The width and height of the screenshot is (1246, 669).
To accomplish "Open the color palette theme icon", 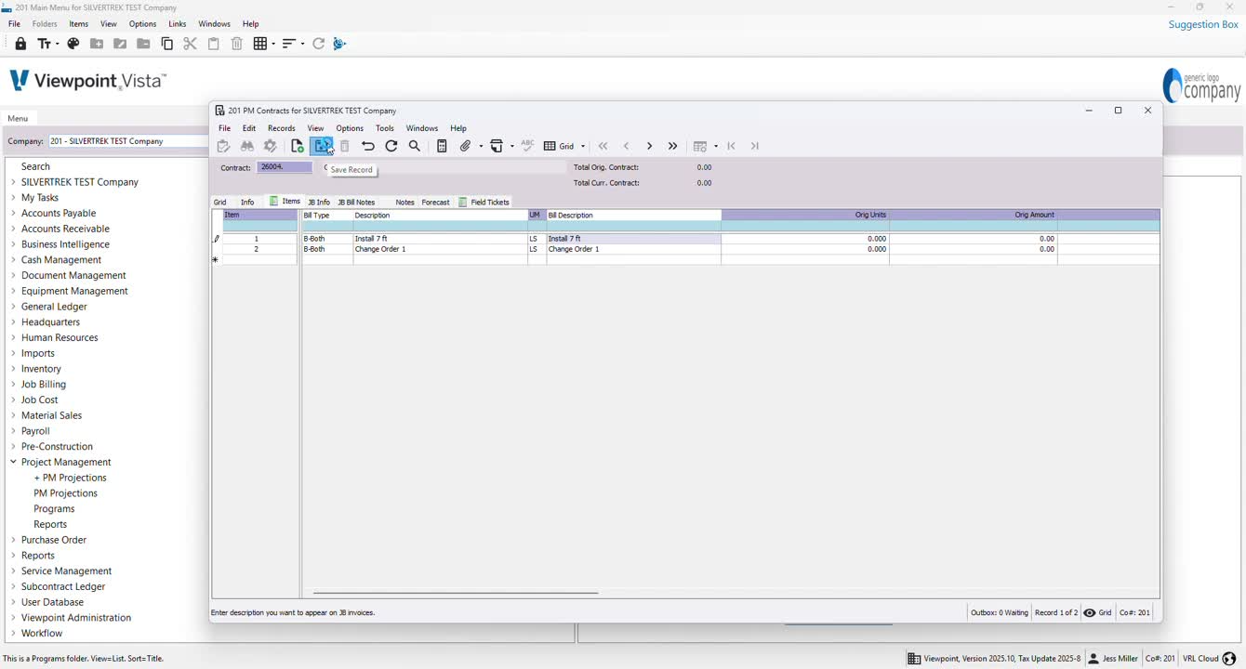I will point(73,44).
